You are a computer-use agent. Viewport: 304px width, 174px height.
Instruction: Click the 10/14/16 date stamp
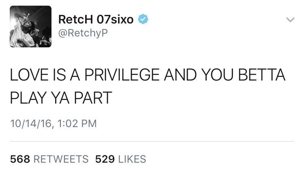[x=31, y=124]
